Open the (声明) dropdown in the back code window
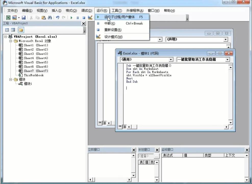 [x=225, y=40]
